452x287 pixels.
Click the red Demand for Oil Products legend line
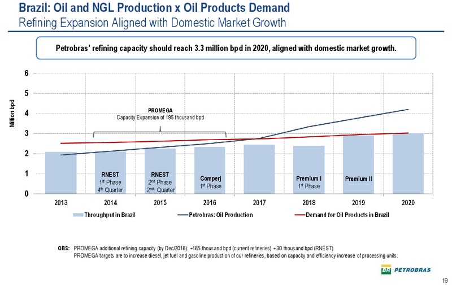pyautogui.click(x=299, y=215)
